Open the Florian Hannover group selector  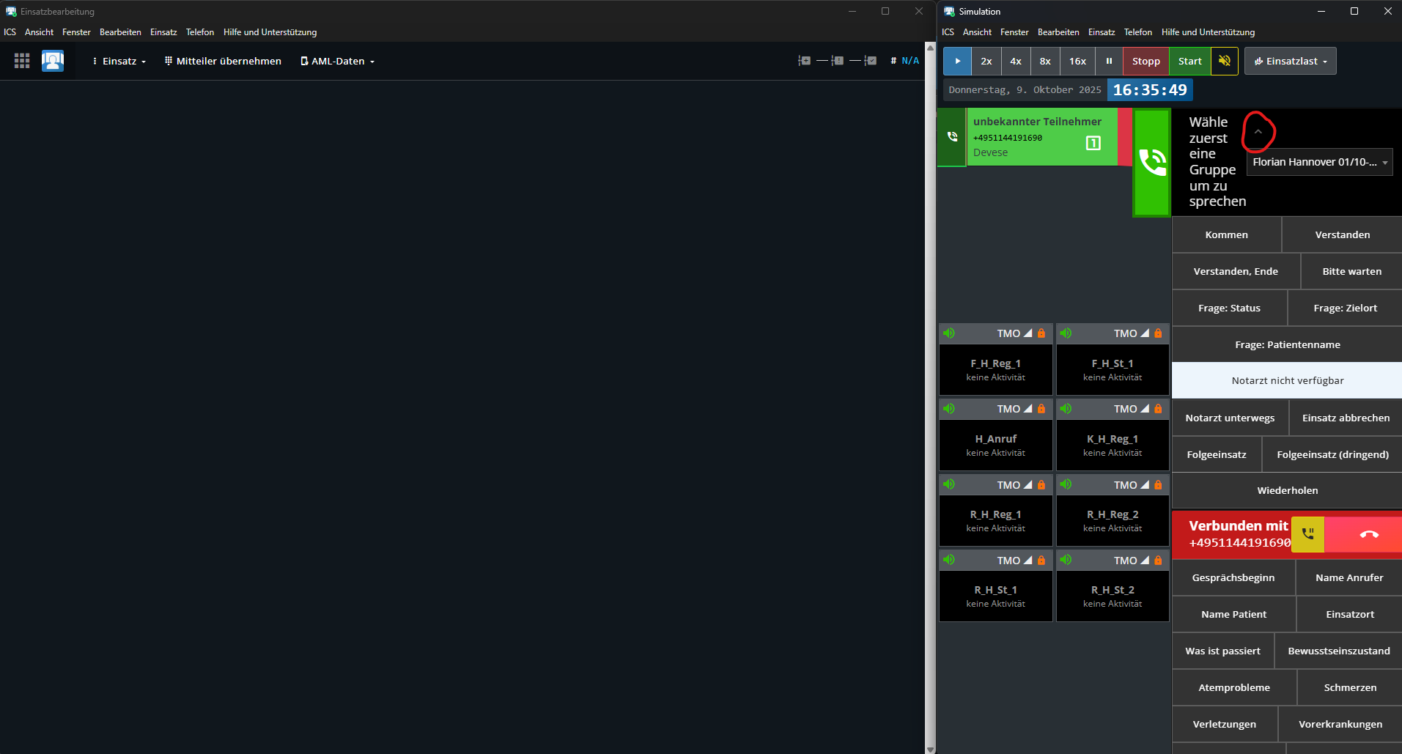pos(1319,162)
